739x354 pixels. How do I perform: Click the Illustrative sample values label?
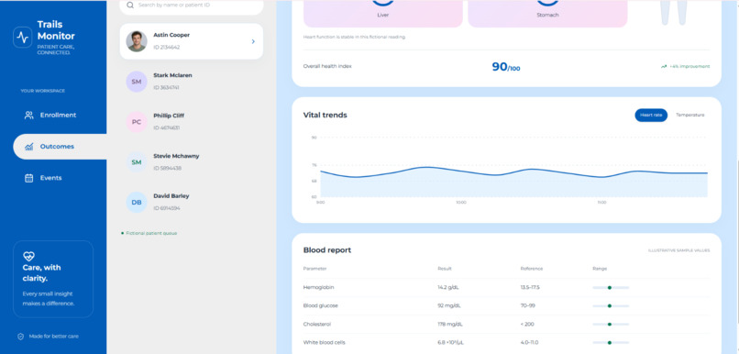[x=678, y=250]
